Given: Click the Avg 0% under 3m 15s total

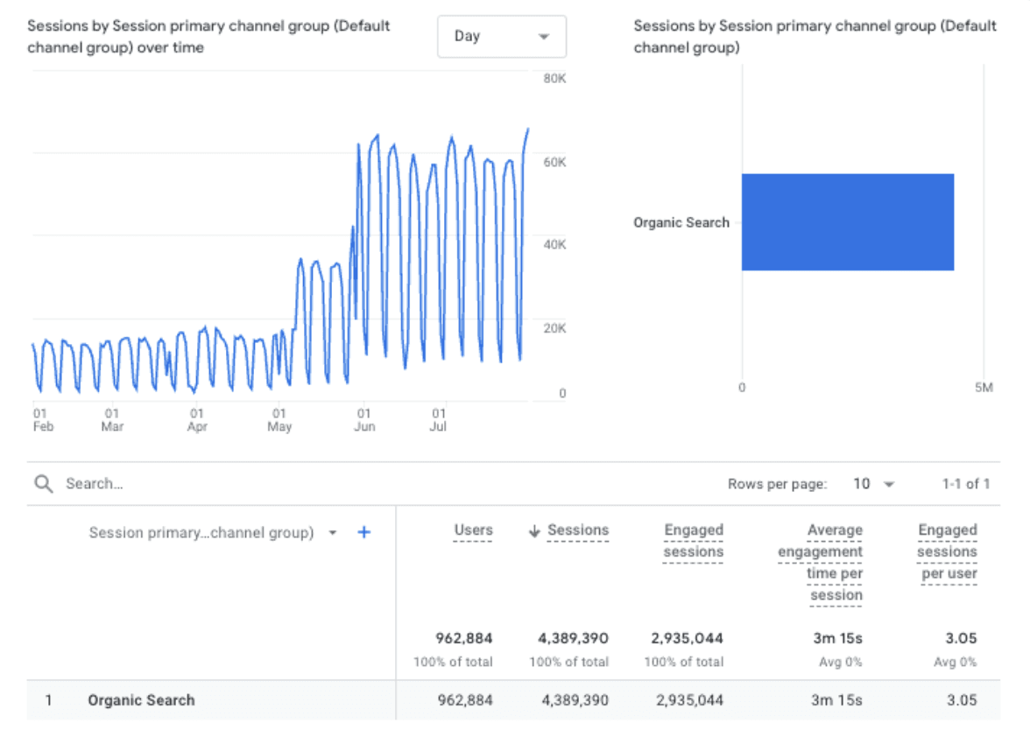Looking at the screenshot, I should coord(840,662).
